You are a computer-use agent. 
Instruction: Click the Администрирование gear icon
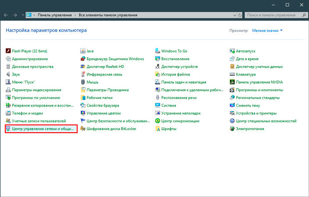[x=8, y=59]
